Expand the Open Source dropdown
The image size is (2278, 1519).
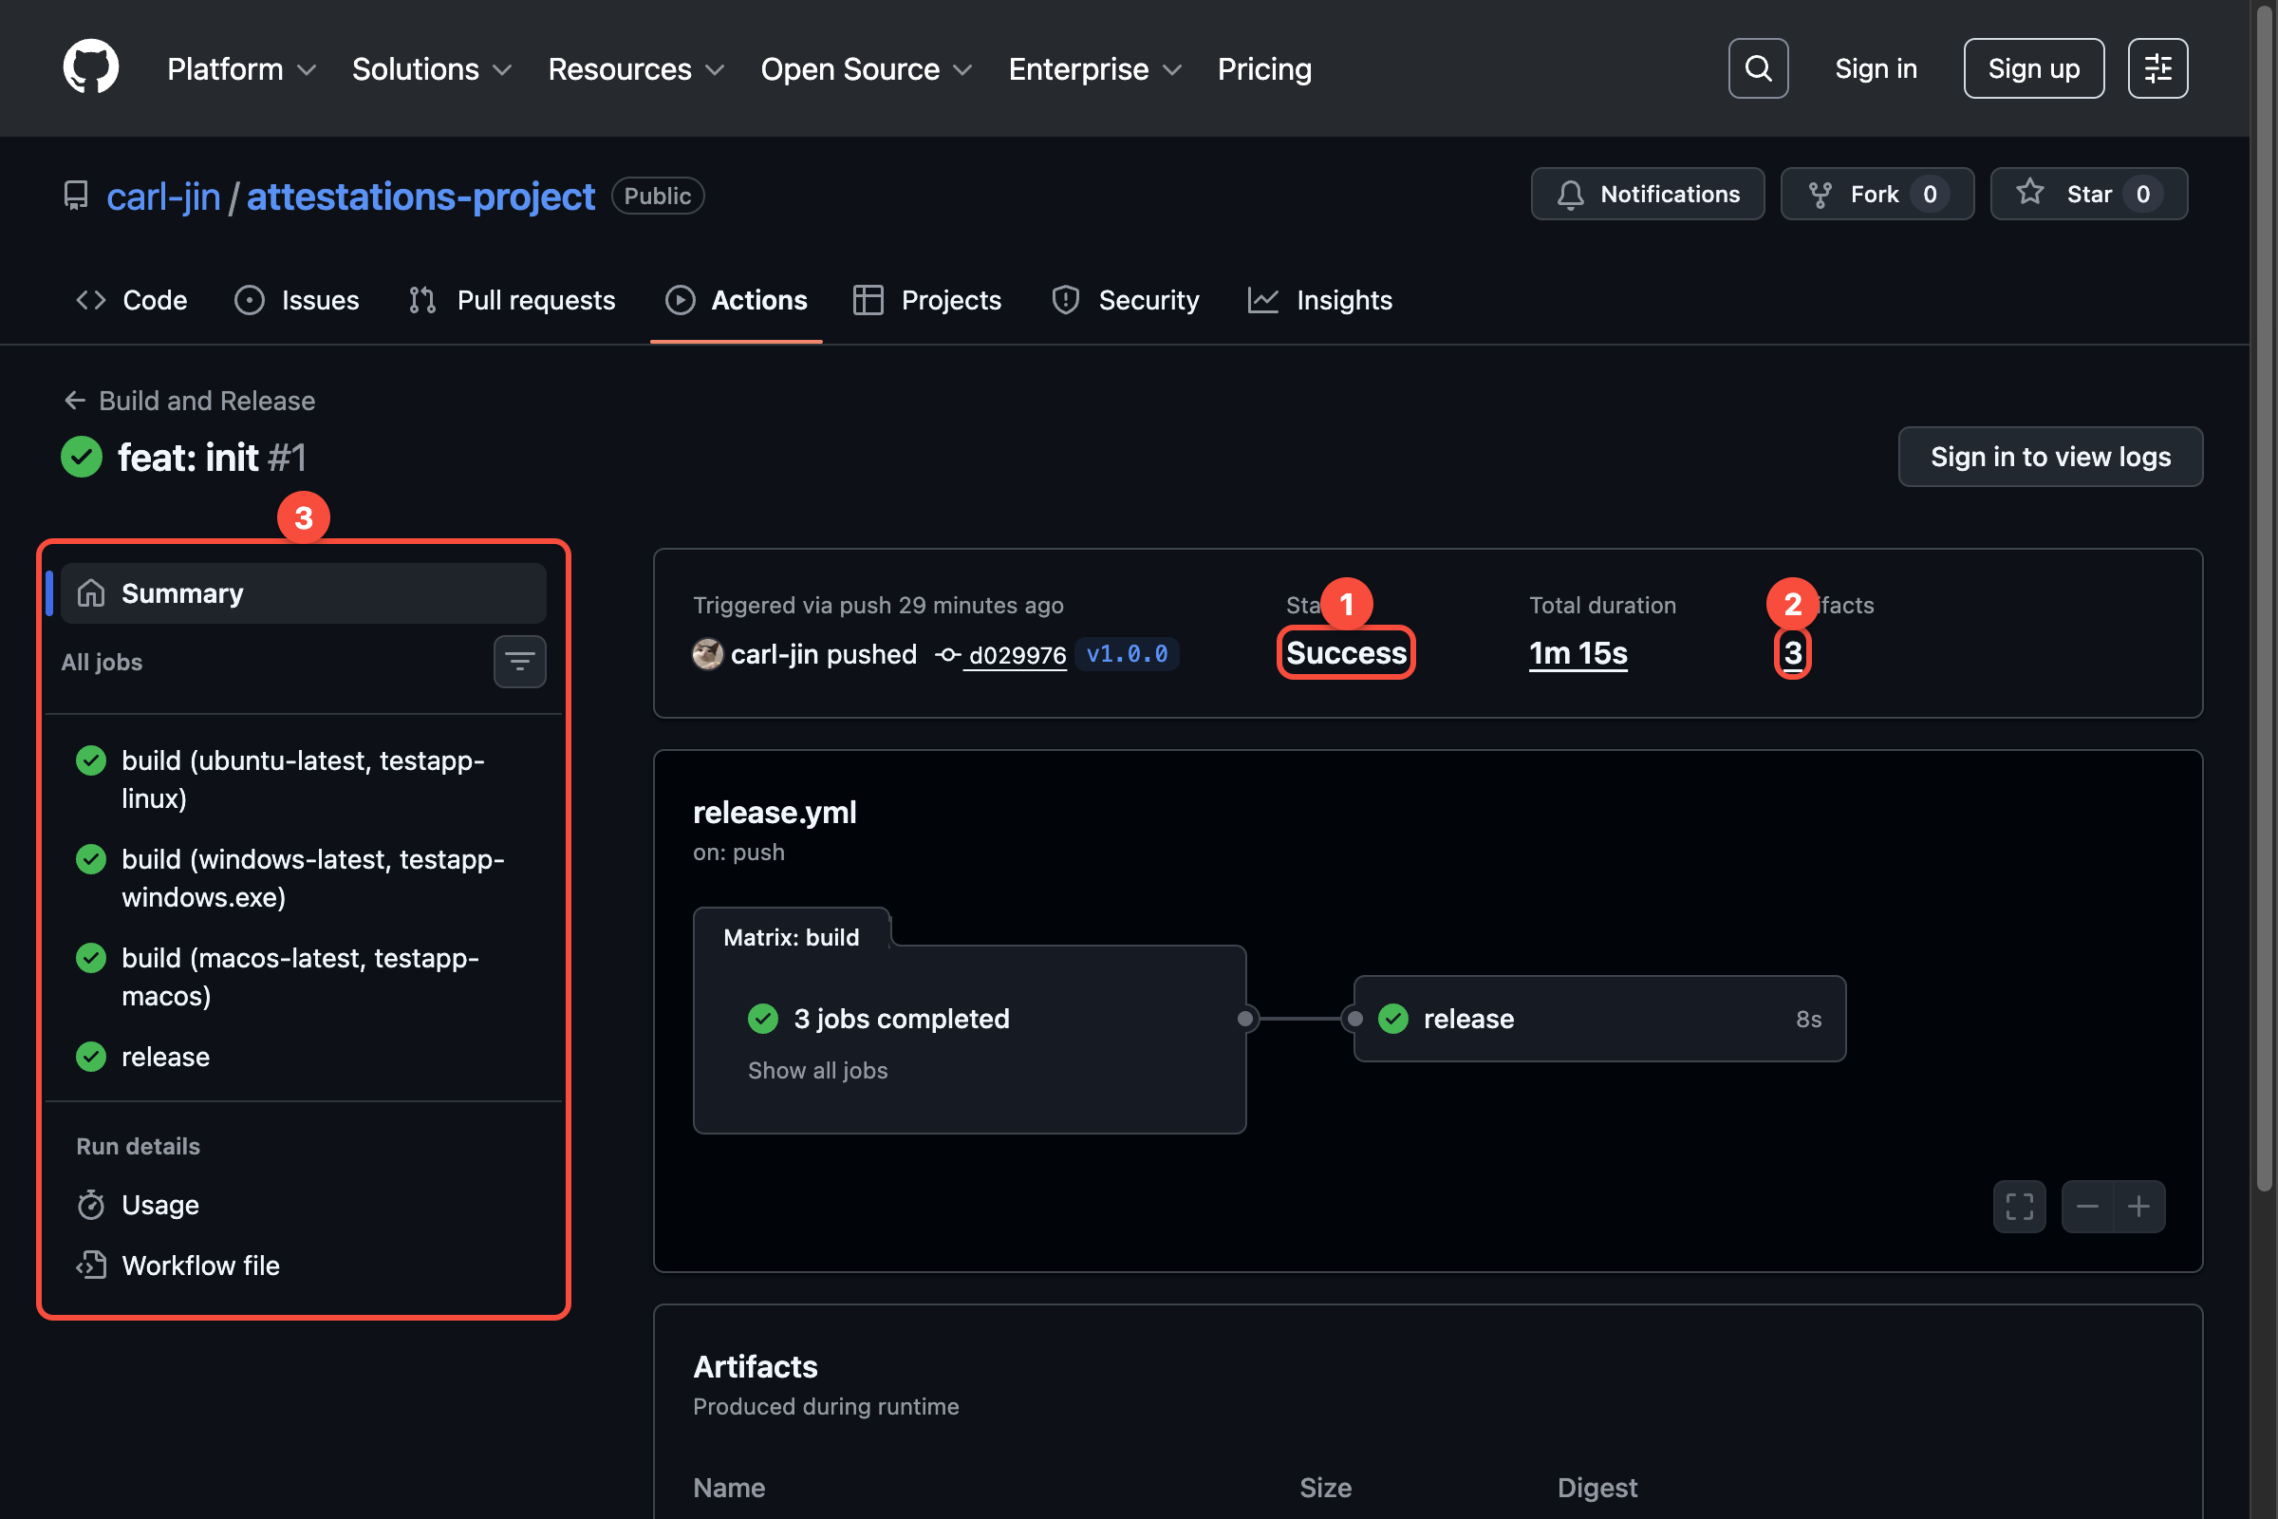pyautogui.click(x=865, y=68)
